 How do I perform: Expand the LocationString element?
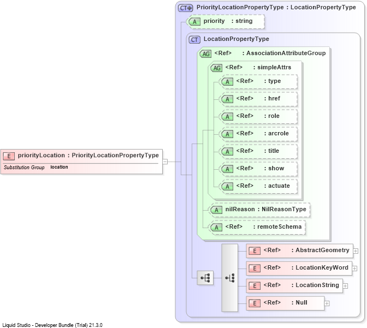345,286
